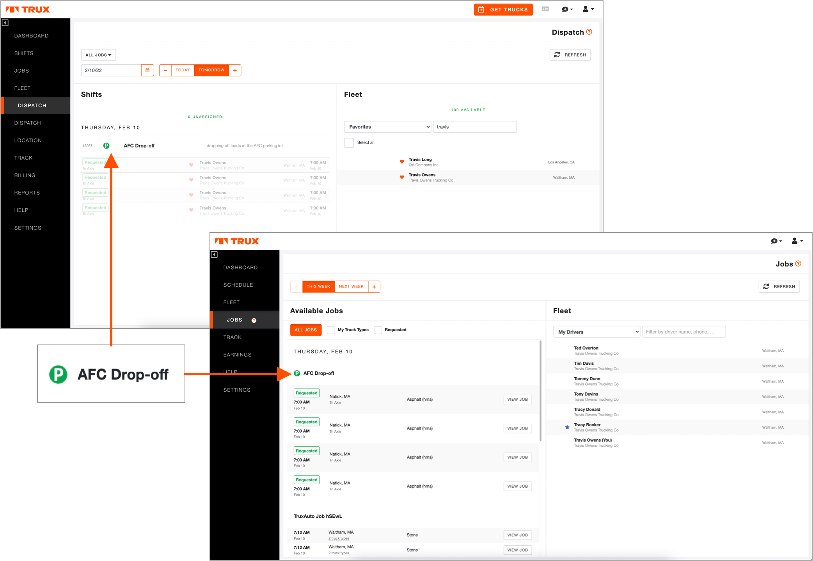813x561 pixels.
Task: Go back a week with minus button
Action: pos(296,287)
